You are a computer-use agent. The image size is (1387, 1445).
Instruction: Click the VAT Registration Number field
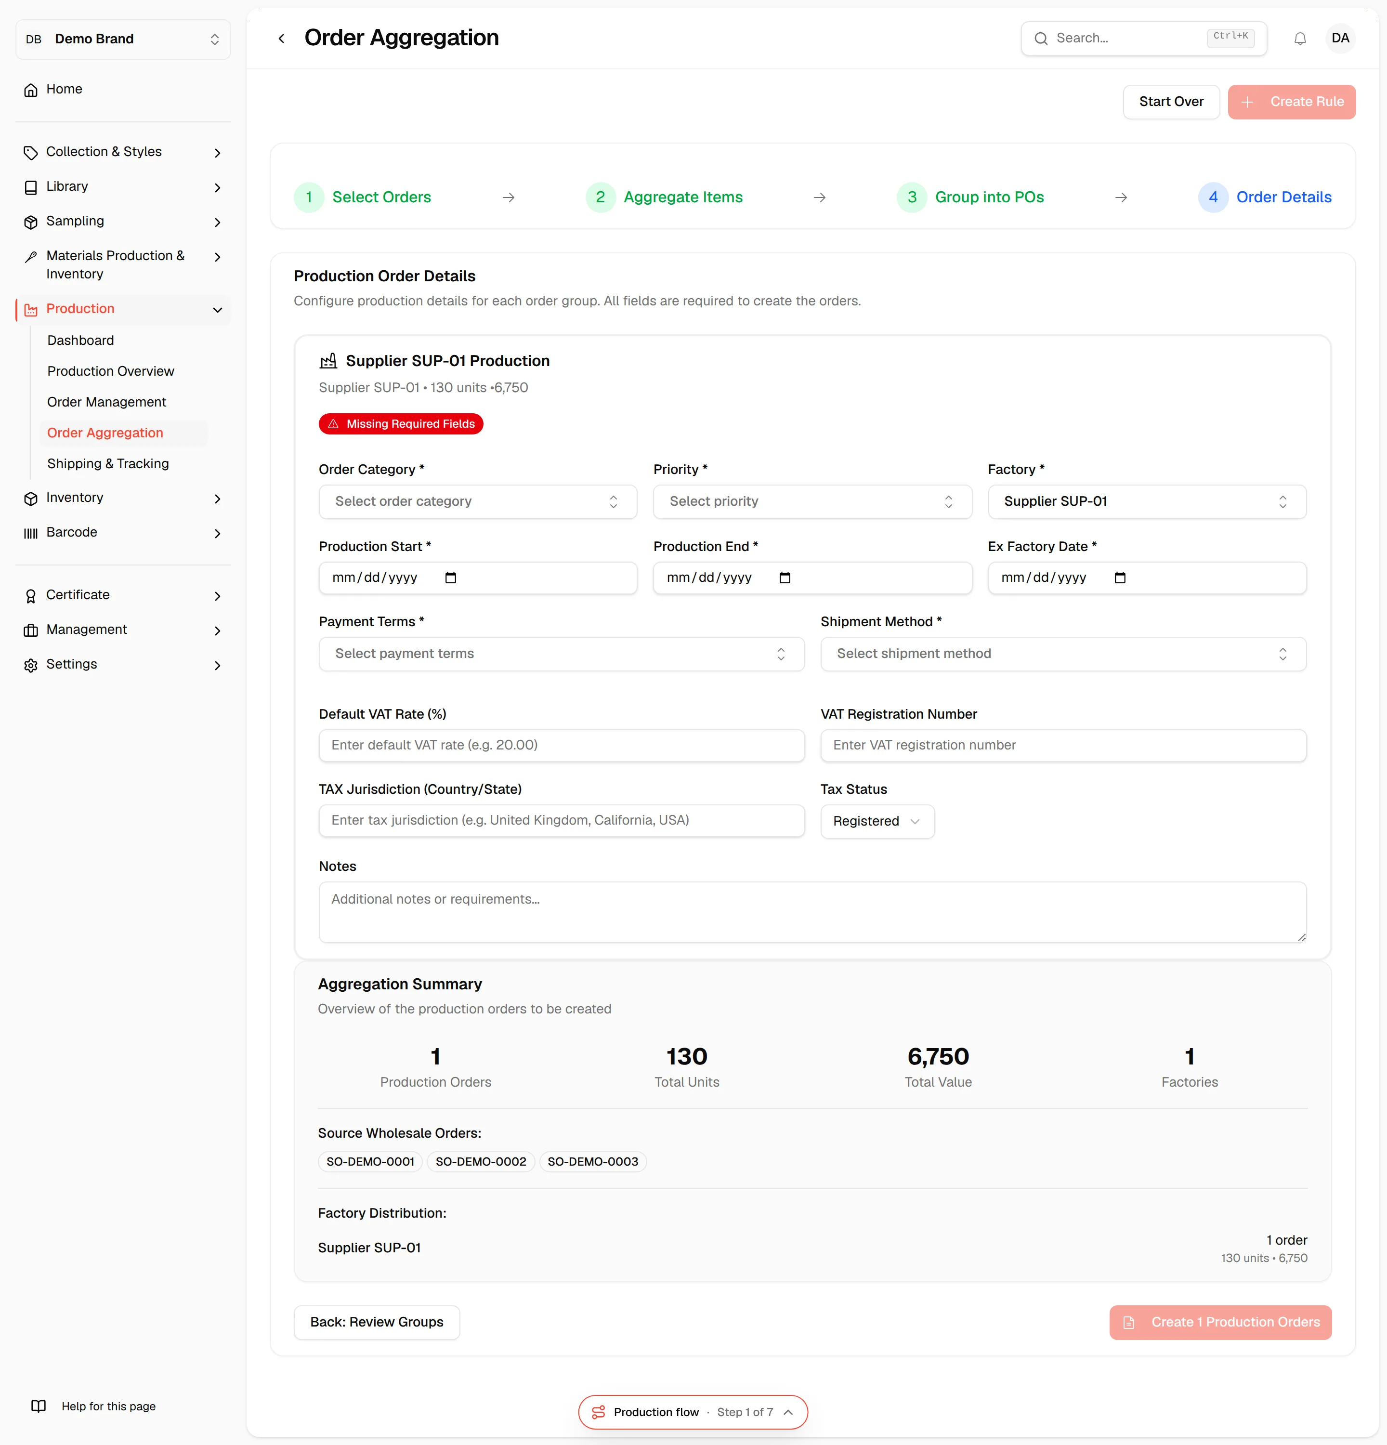point(1063,745)
